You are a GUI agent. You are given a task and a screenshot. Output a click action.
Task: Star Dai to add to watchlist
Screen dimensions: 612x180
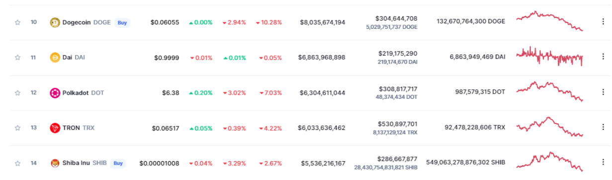click(x=17, y=58)
